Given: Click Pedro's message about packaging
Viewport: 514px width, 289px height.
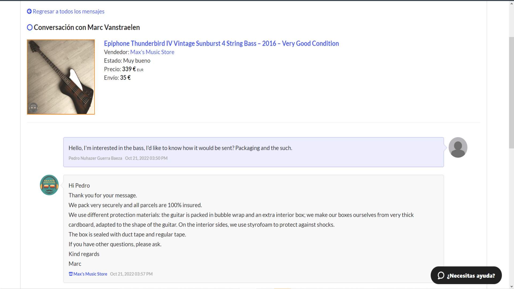Looking at the screenshot, I should (180, 148).
